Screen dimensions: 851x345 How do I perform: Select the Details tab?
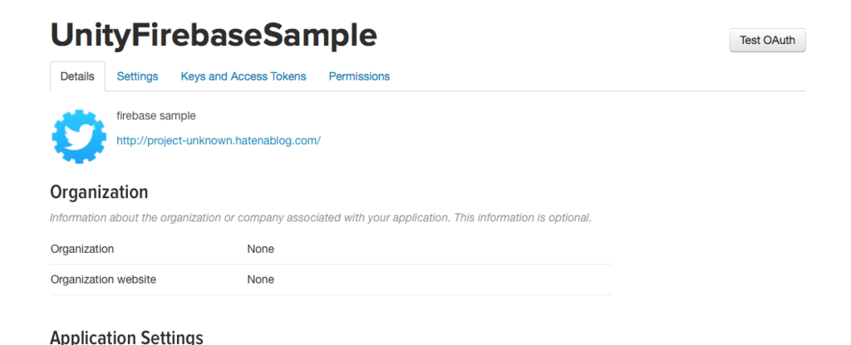pyautogui.click(x=77, y=76)
